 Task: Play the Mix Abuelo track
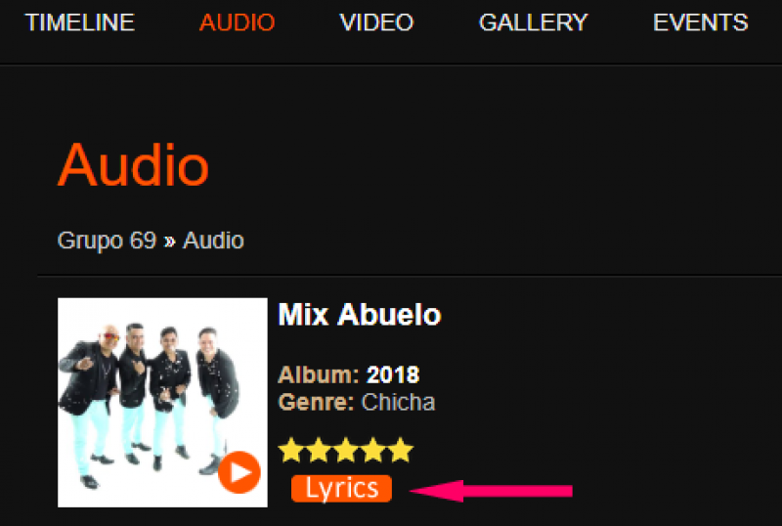tap(239, 472)
